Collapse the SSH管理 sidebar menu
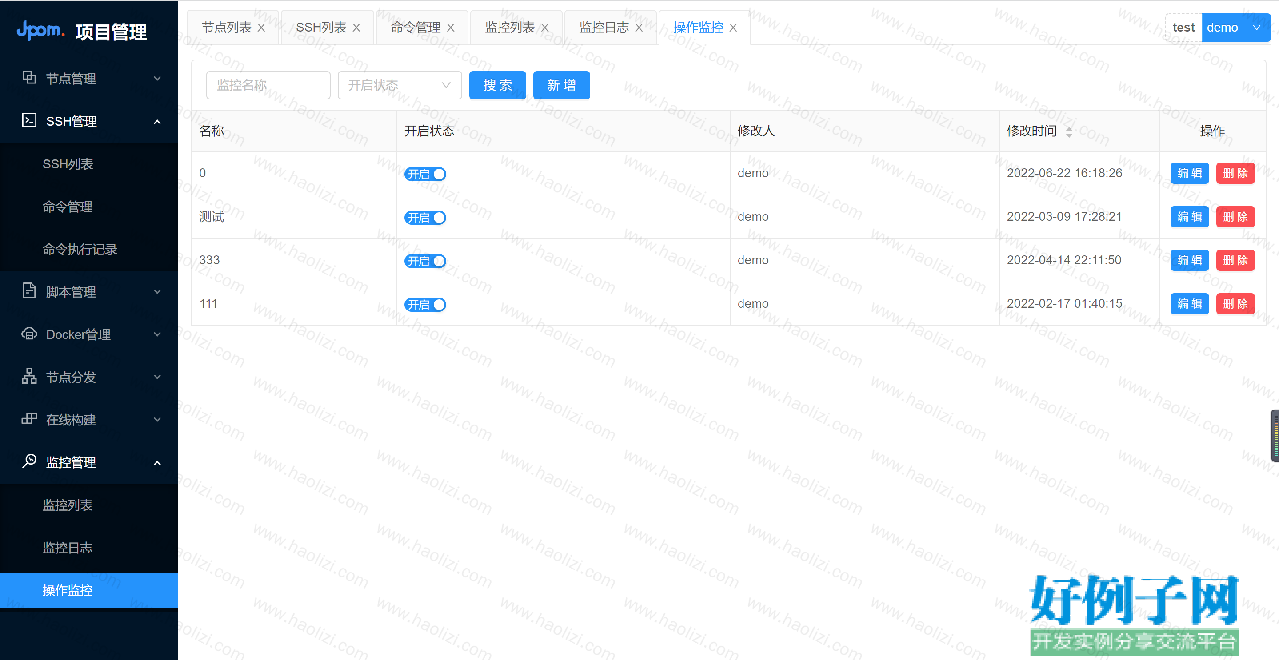The width and height of the screenshot is (1279, 660). click(157, 122)
